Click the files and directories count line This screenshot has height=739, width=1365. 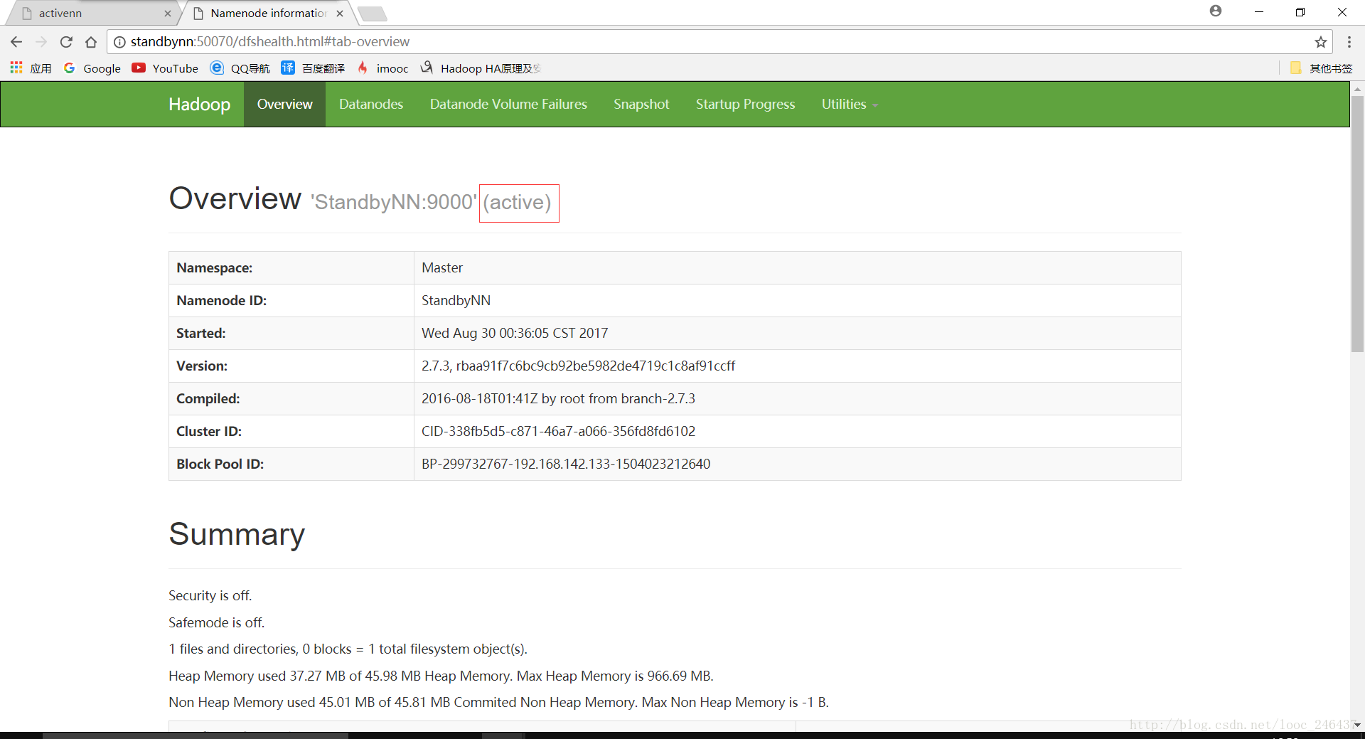[348, 649]
